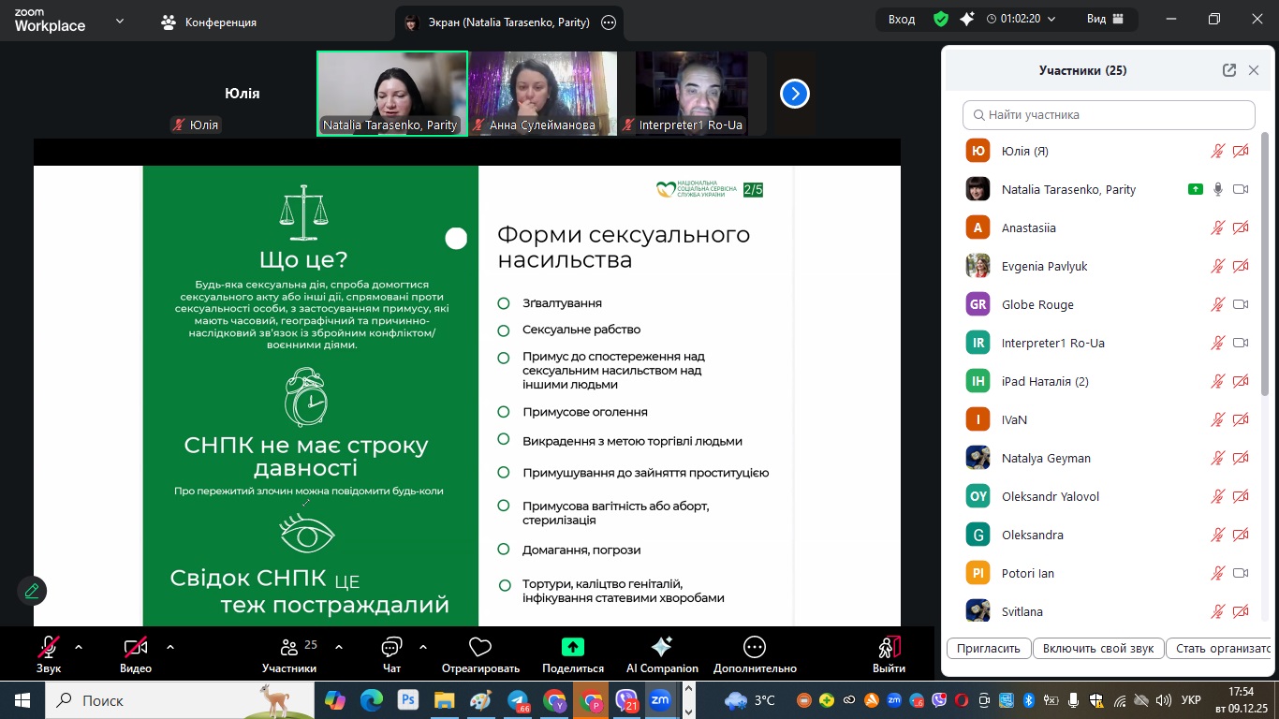The image size is (1279, 719).
Task: Open the Чат chat panel
Action: tap(391, 648)
